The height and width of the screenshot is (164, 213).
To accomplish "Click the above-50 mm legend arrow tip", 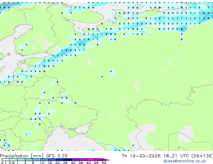I will [x=106, y=160].
